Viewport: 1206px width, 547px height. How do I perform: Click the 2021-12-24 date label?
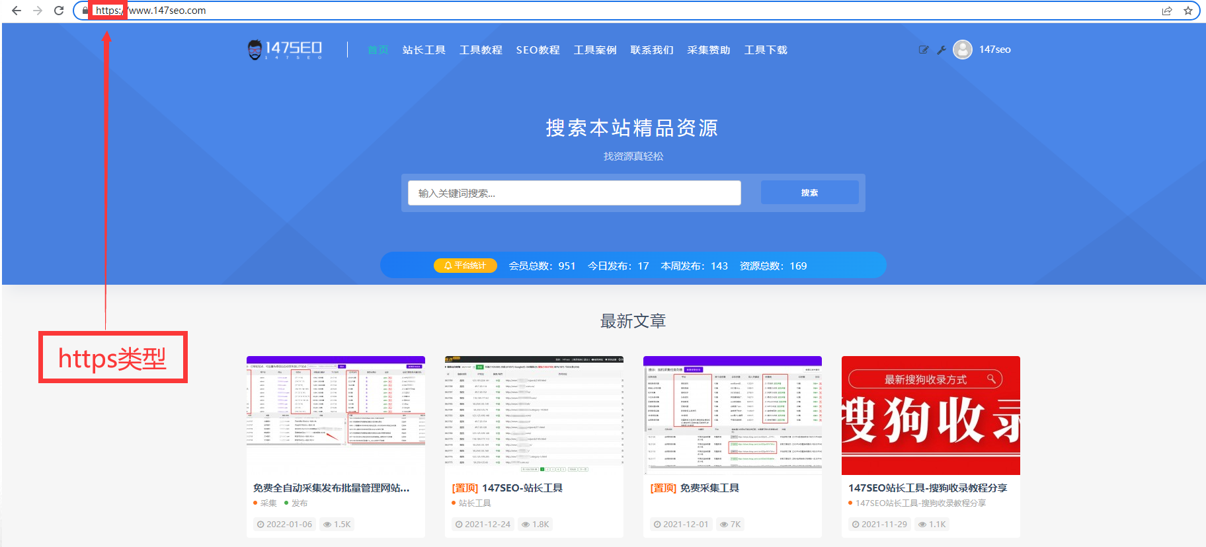(x=483, y=525)
